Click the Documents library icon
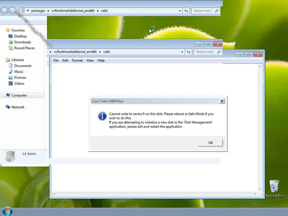 [11, 66]
